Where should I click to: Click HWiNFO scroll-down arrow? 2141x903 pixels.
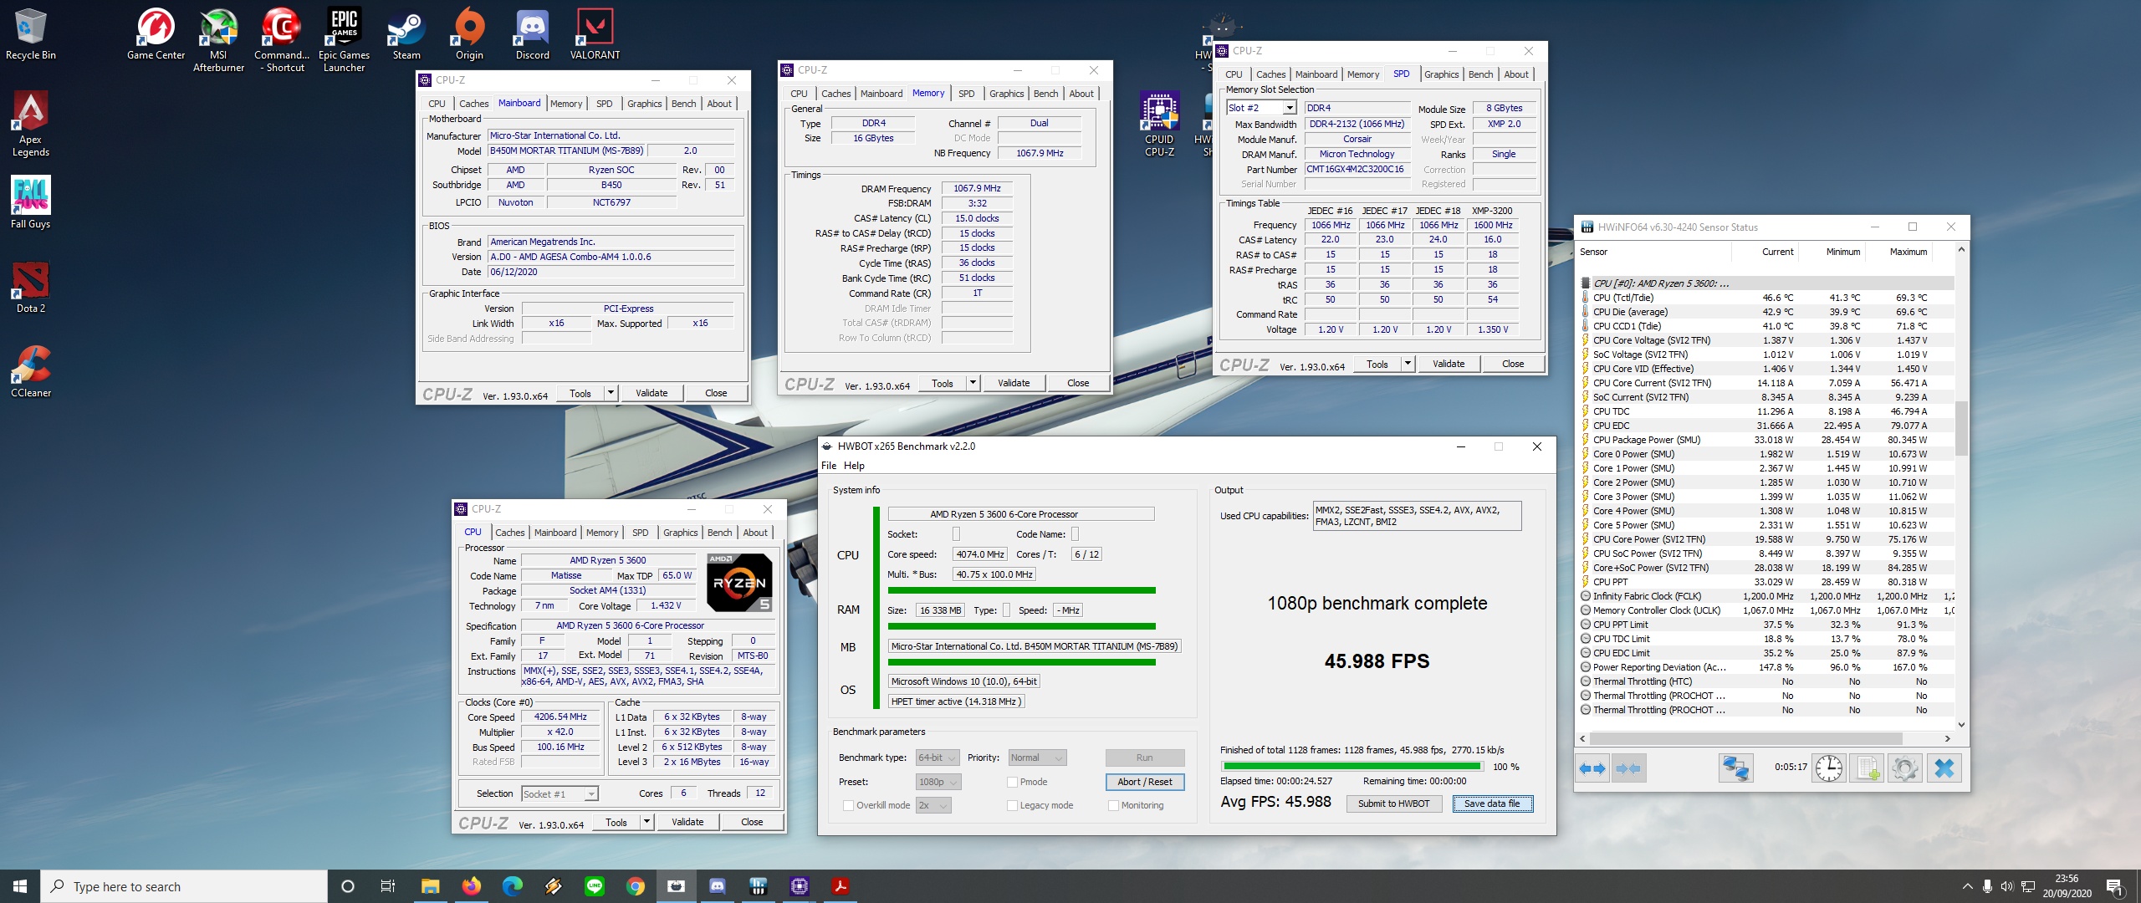pos(1961,725)
